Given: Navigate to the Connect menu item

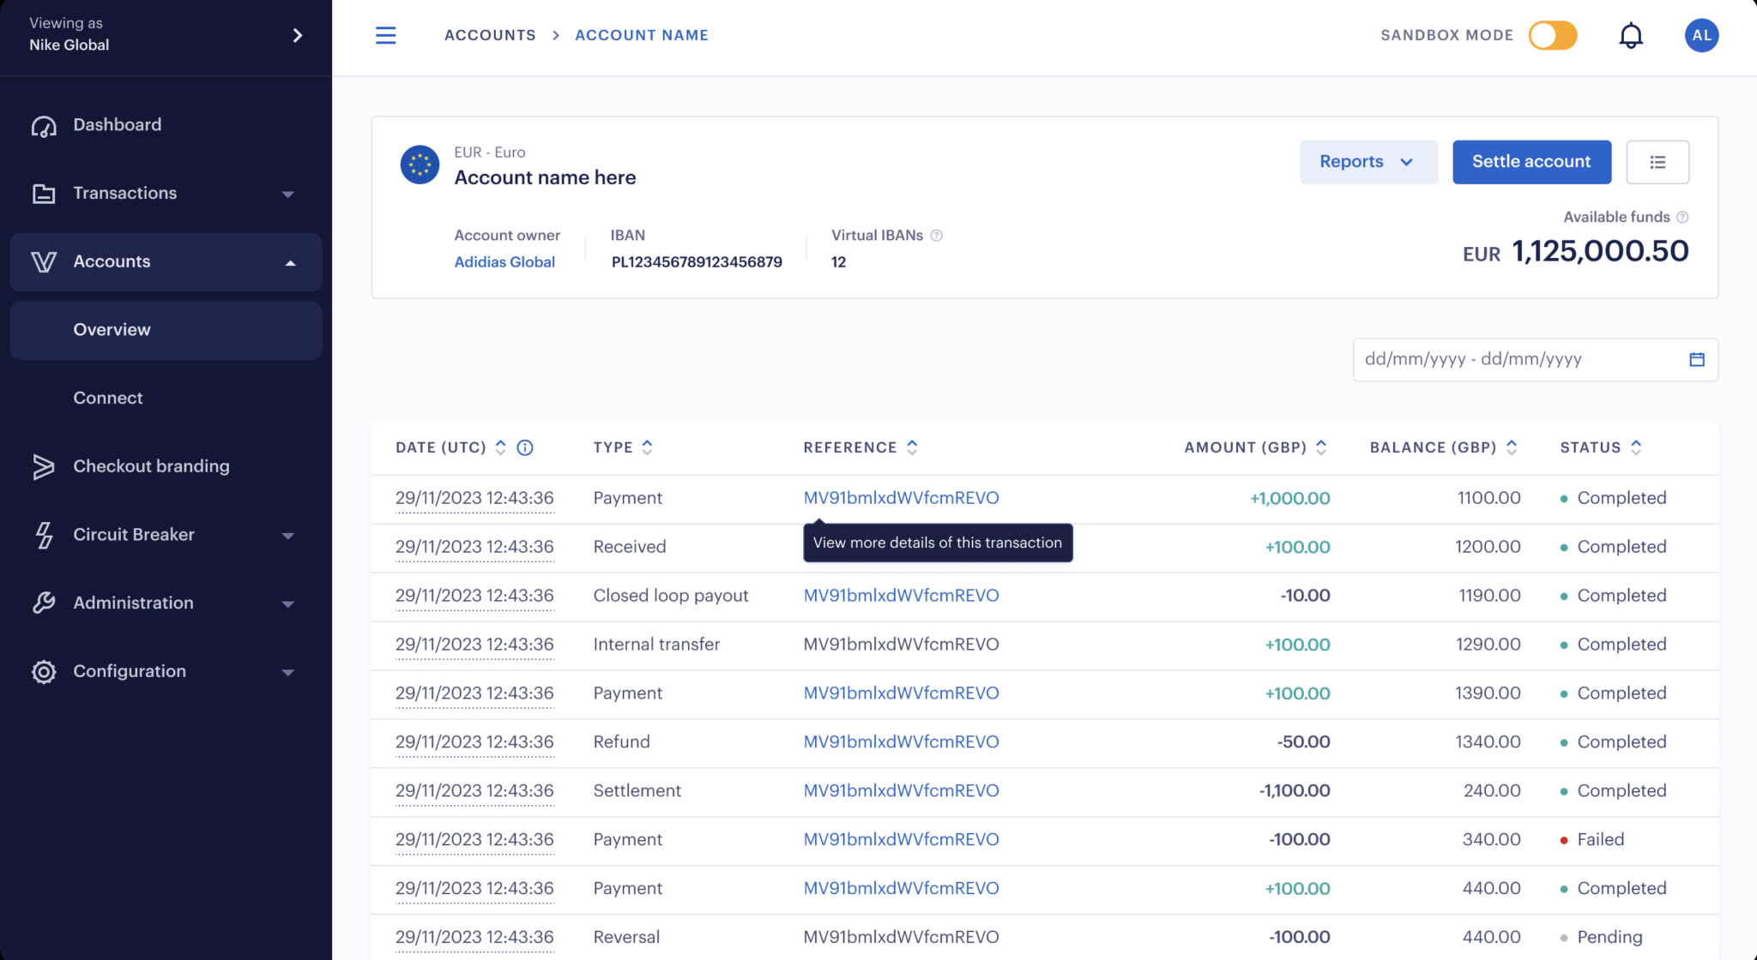Looking at the screenshot, I should click(x=107, y=398).
